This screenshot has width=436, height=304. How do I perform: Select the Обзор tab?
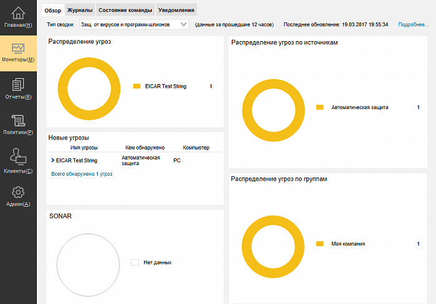53,10
